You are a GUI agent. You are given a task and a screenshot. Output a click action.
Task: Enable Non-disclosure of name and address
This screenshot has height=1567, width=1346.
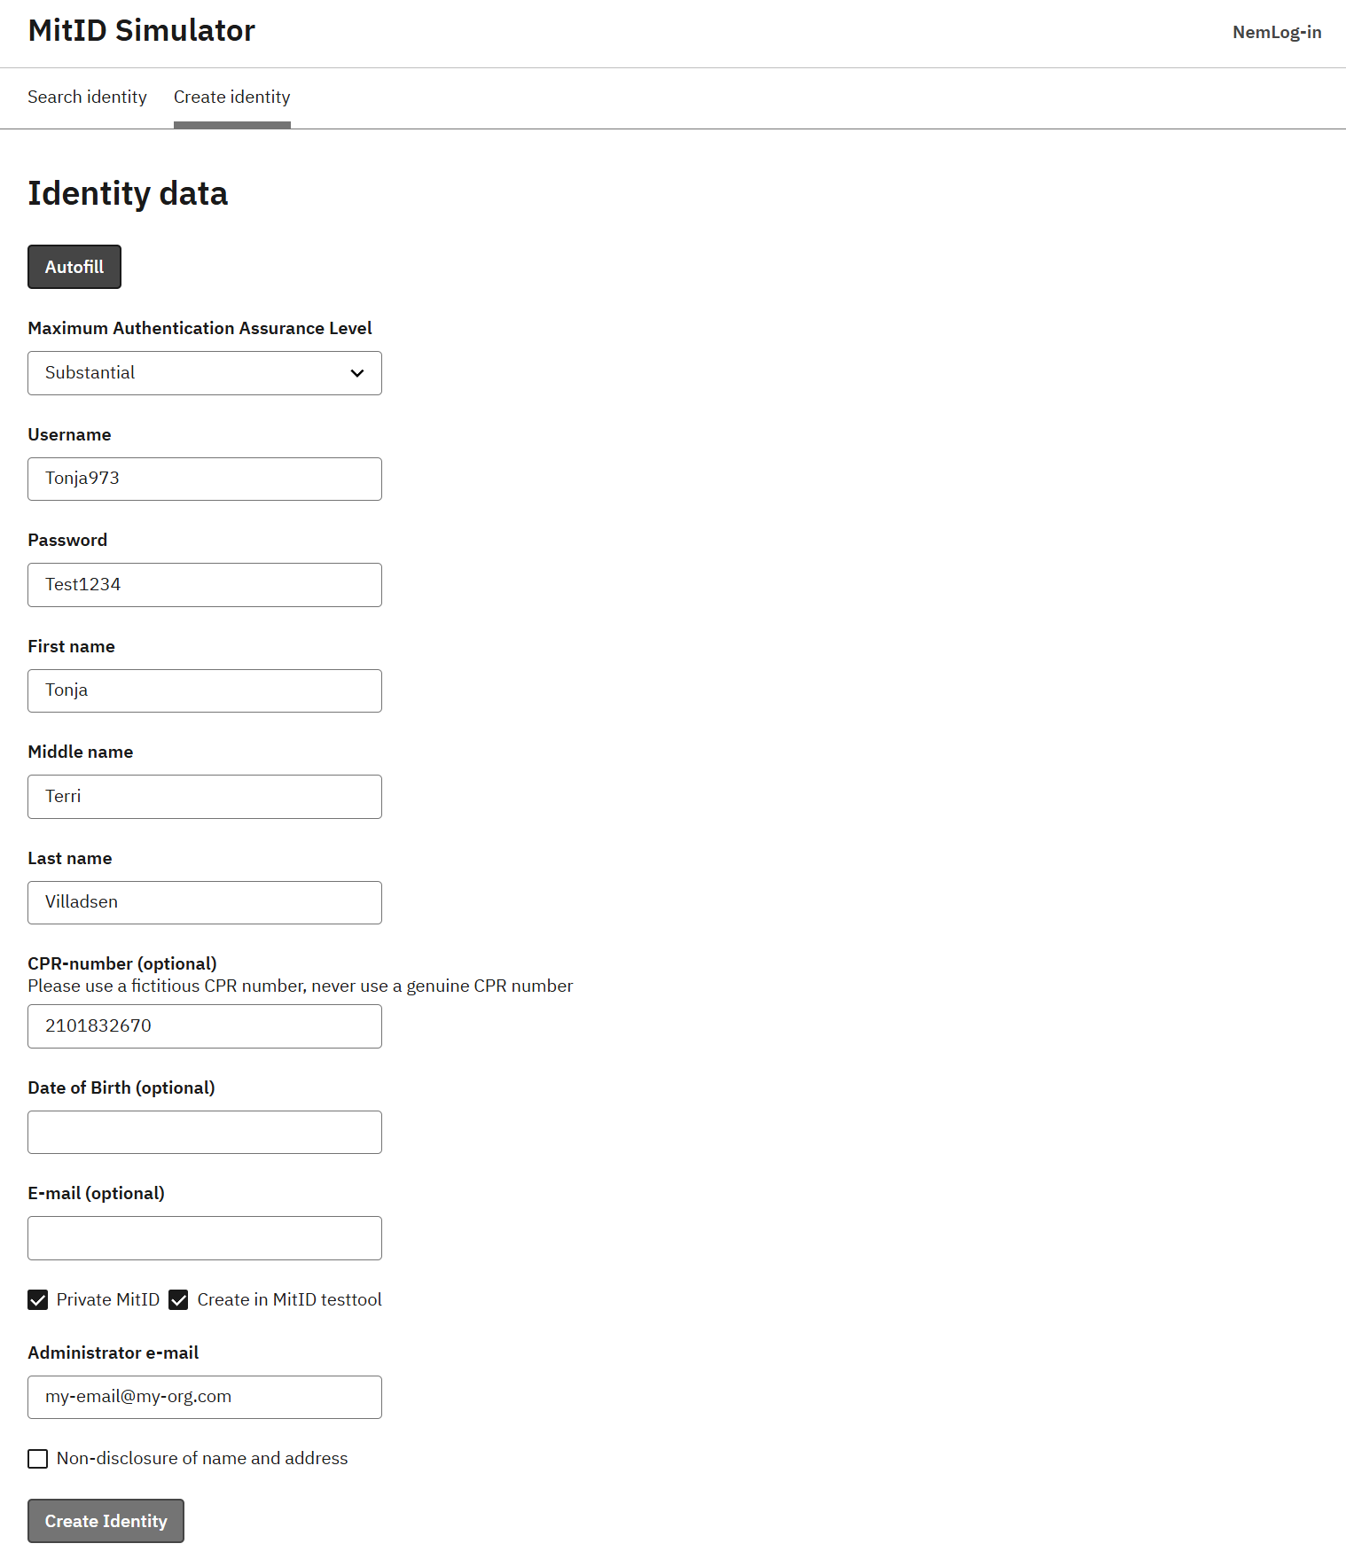(x=37, y=1458)
